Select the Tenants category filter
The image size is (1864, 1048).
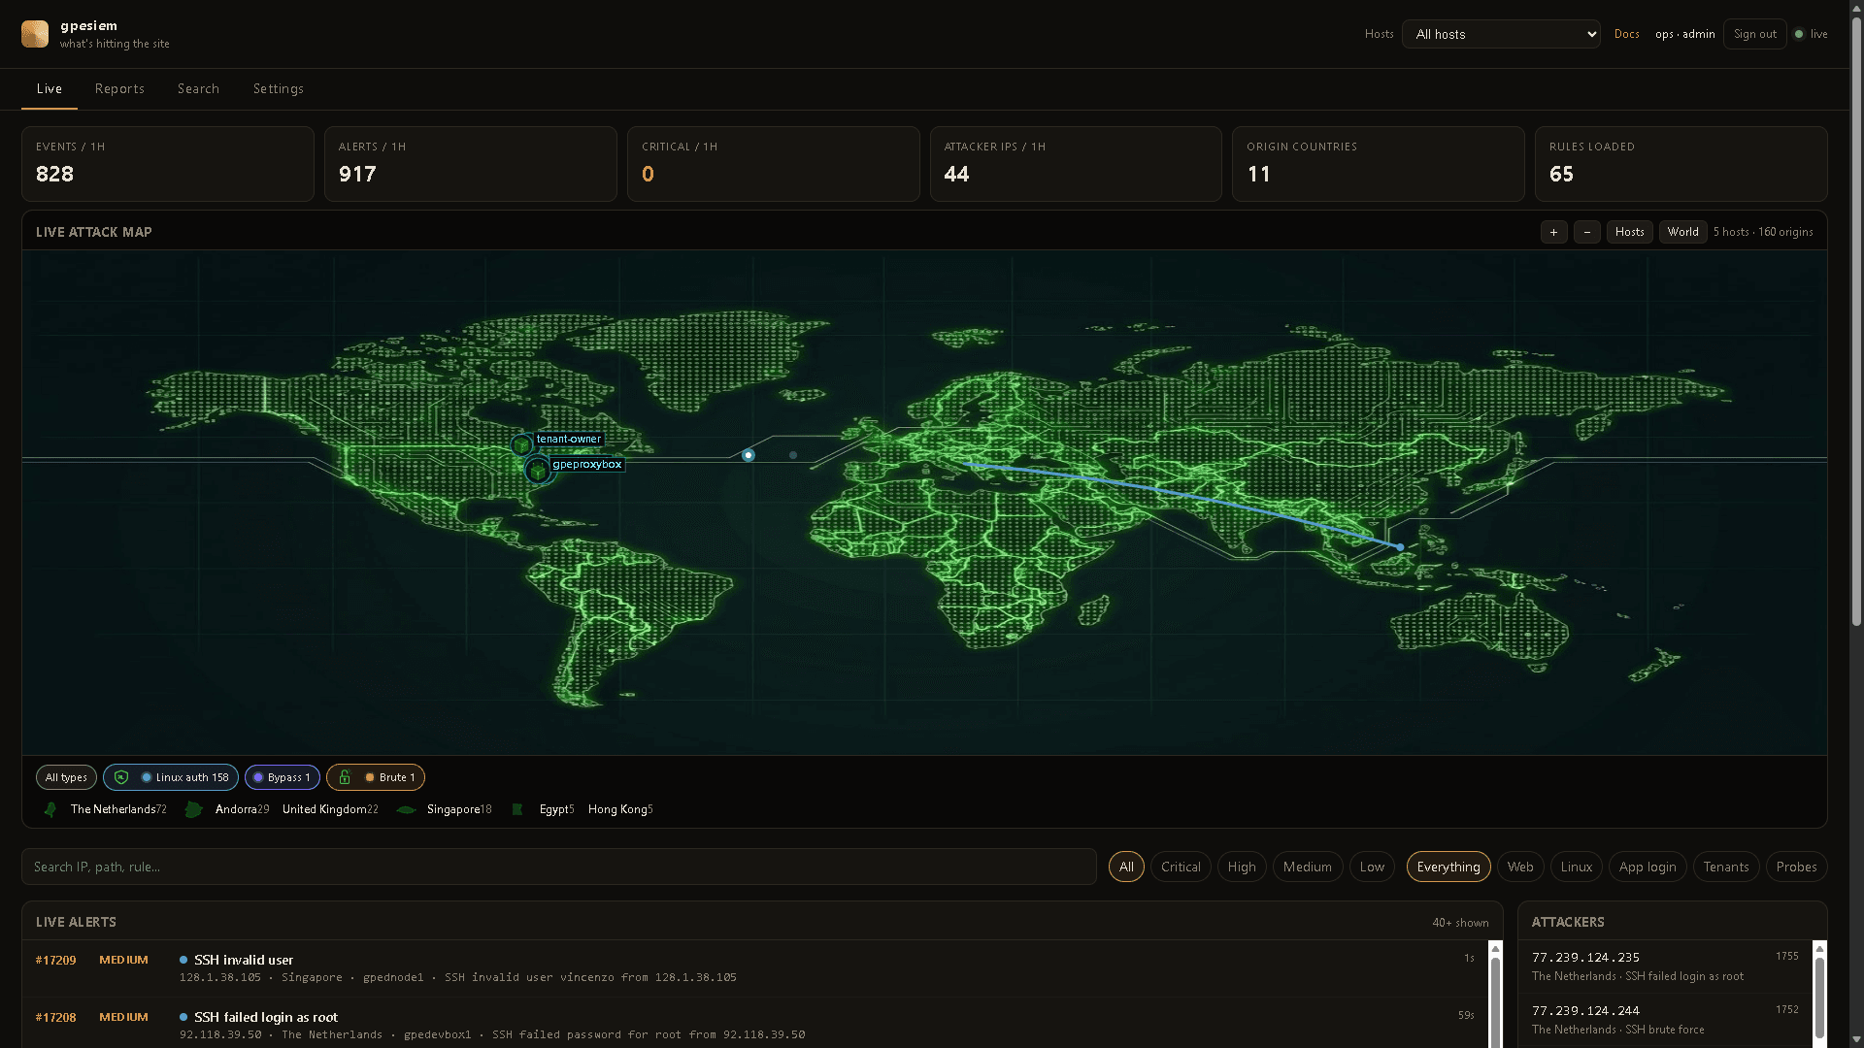point(1726,867)
